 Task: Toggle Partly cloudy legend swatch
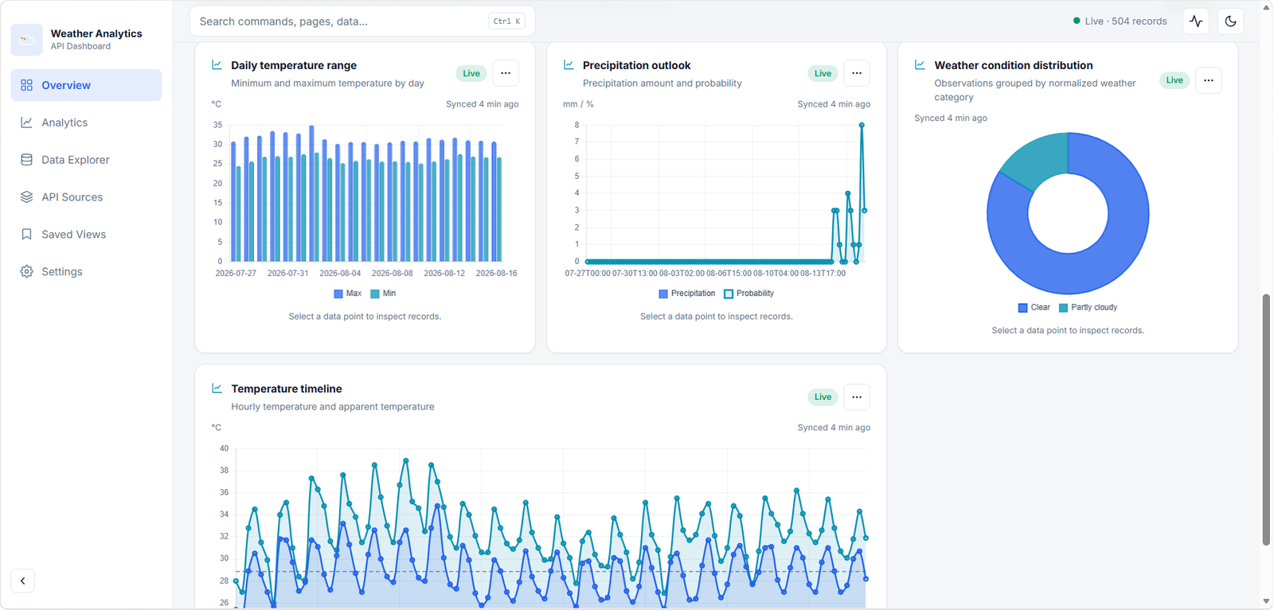(x=1063, y=308)
